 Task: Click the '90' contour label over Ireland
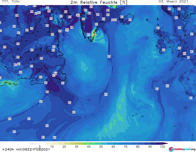click(163, 50)
